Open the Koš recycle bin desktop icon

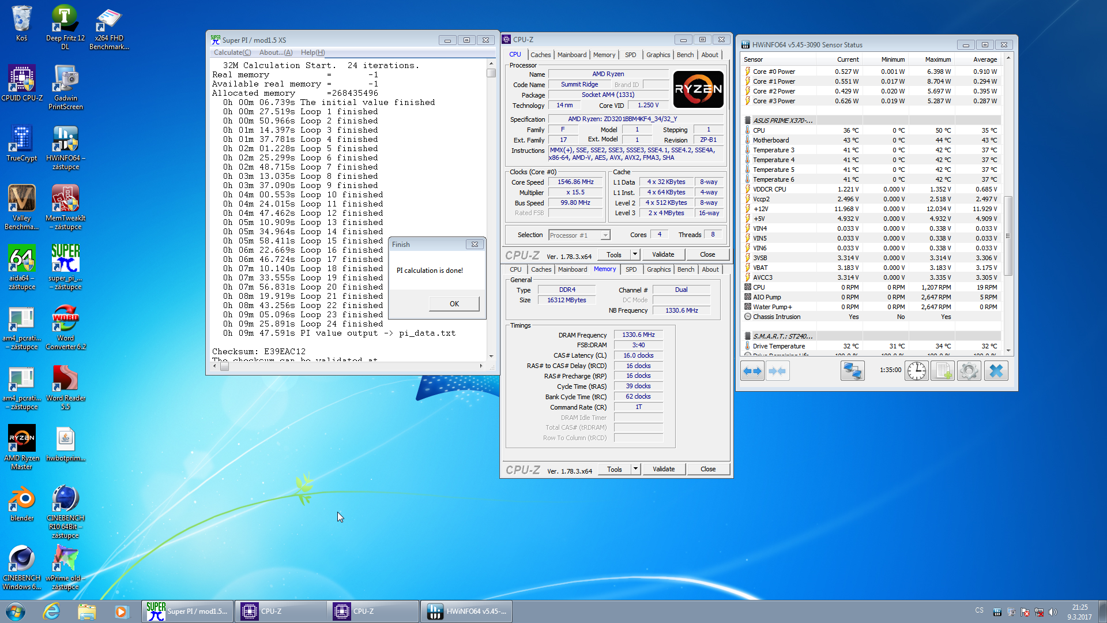click(21, 24)
